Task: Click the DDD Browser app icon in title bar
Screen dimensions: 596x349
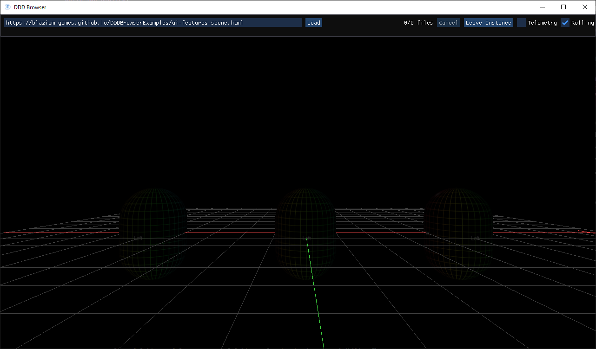Action: 8,7
